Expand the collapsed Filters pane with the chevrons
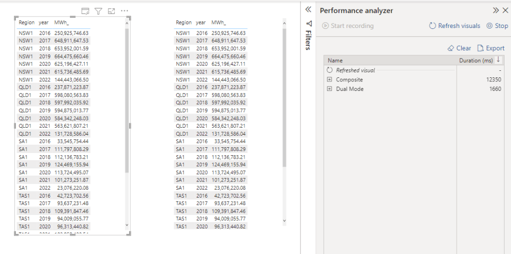 tap(308, 9)
